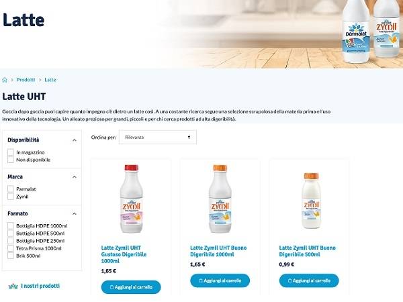
Task: Select the Bottiglia HDPE 1000ml format checkbox
Action: click(11, 226)
